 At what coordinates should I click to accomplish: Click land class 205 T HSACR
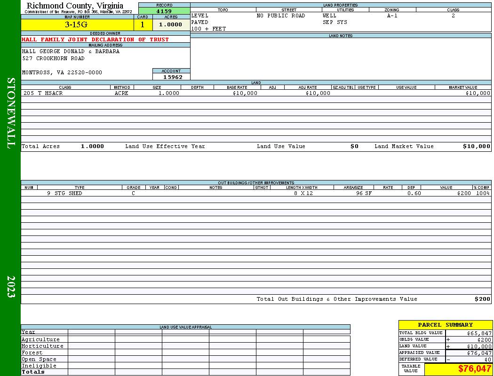click(43, 93)
